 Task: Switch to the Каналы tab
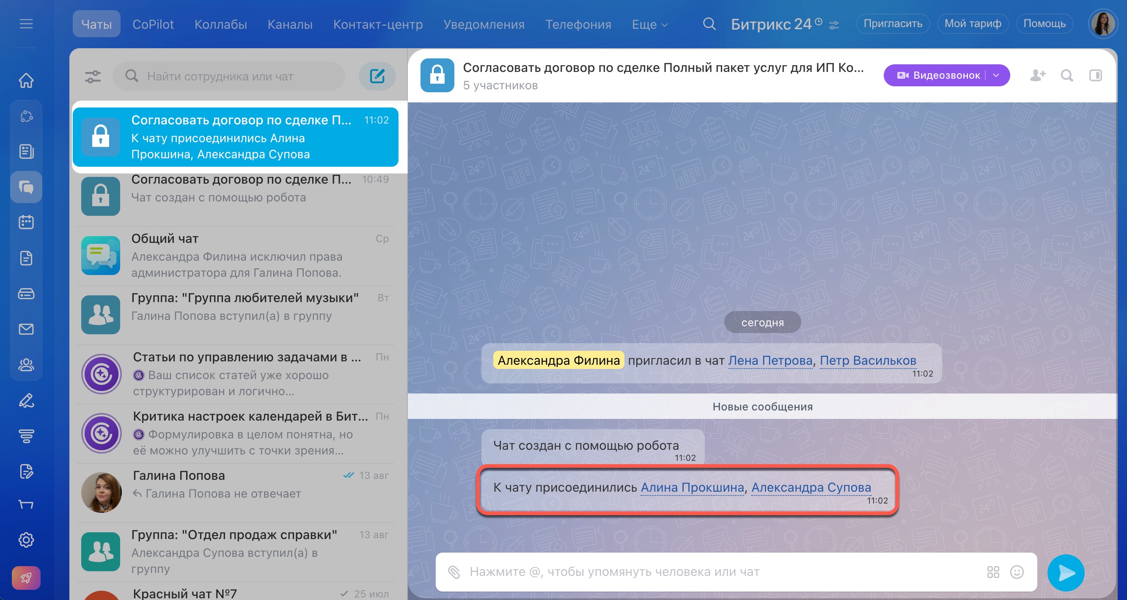(290, 25)
